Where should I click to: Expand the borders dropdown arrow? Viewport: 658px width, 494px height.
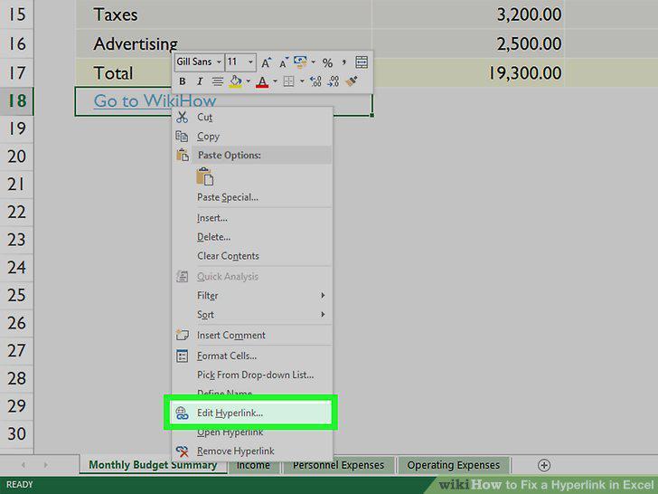pyautogui.click(x=302, y=81)
